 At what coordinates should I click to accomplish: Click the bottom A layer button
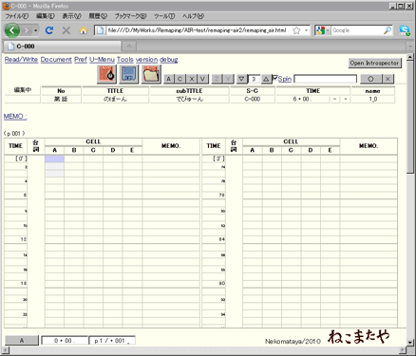pyautogui.click(x=22, y=341)
